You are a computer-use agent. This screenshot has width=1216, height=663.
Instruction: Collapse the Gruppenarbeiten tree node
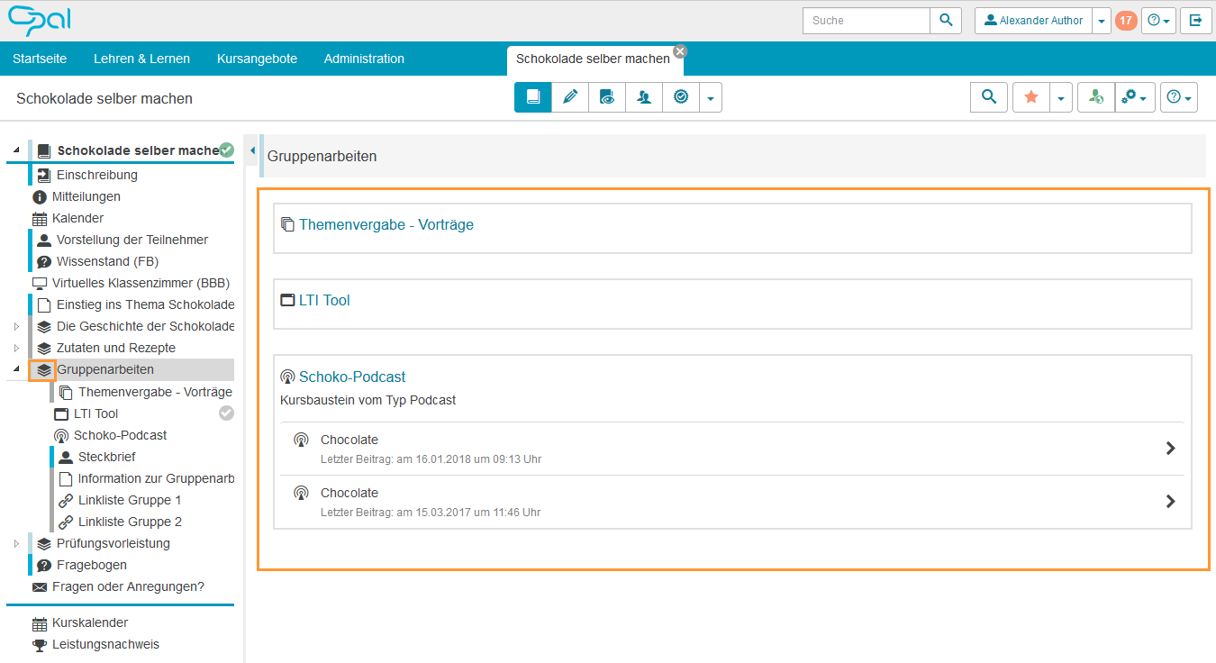coord(16,369)
